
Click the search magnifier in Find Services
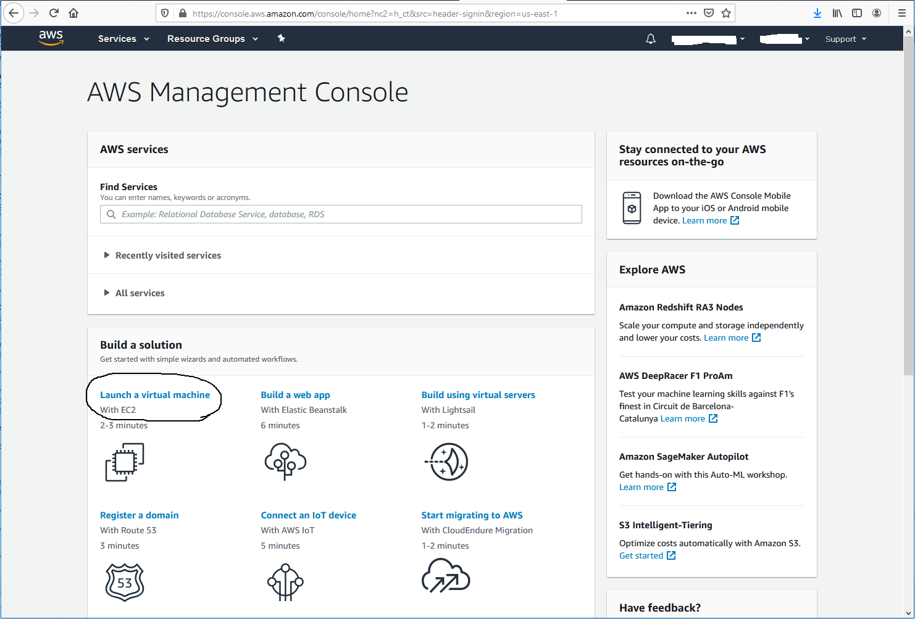click(111, 214)
